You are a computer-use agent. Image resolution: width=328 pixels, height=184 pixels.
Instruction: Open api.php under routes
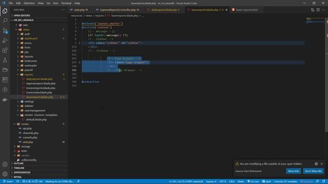[x=27, y=128]
